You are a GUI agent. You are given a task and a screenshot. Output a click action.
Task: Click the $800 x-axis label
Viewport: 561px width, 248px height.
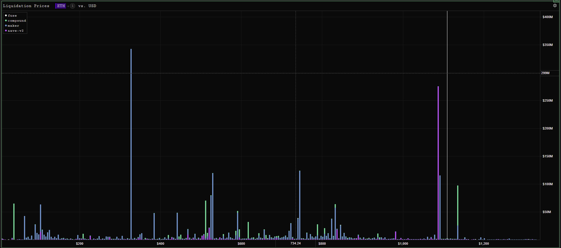(x=322, y=244)
